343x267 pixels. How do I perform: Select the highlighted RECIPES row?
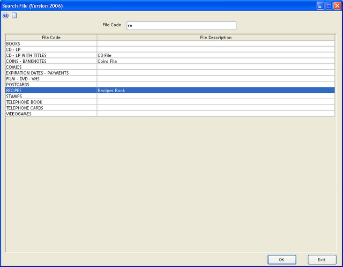(x=170, y=91)
